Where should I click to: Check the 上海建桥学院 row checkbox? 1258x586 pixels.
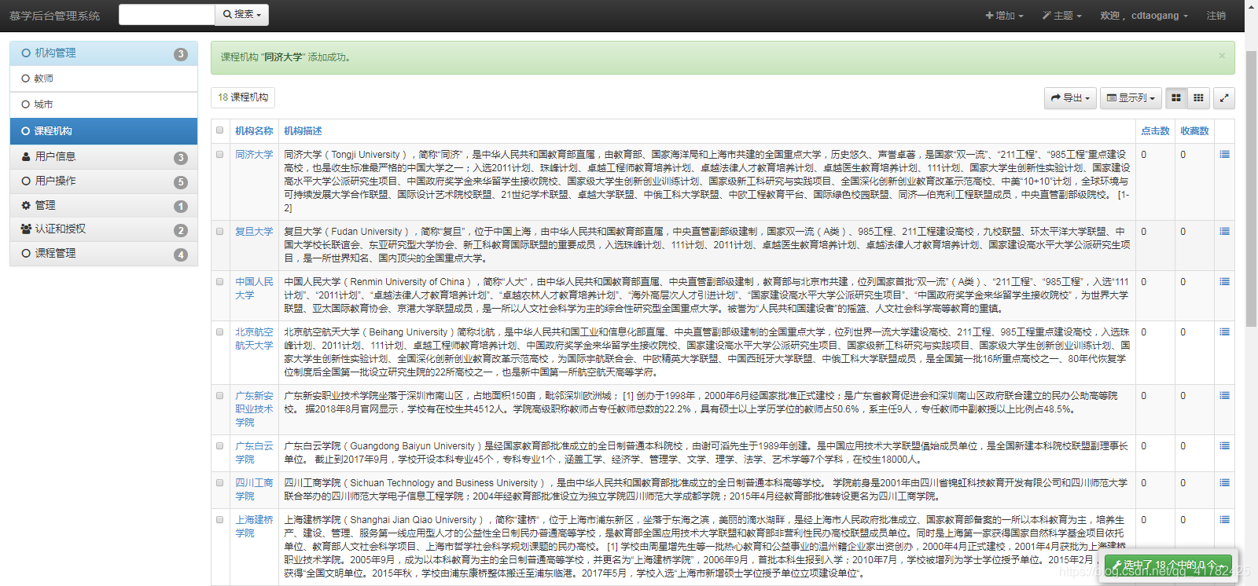pyautogui.click(x=220, y=520)
